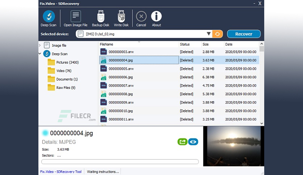Click the sunset preview thumbnail image
Image resolution: width=303 pixels, height=175 pixels.
(233, 146)
